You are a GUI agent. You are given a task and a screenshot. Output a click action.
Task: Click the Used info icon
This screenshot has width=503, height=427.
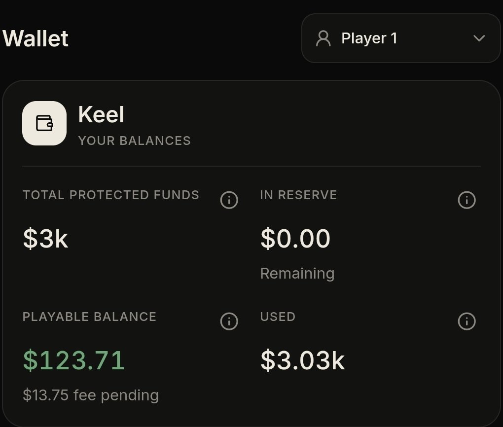pos(467,321)
